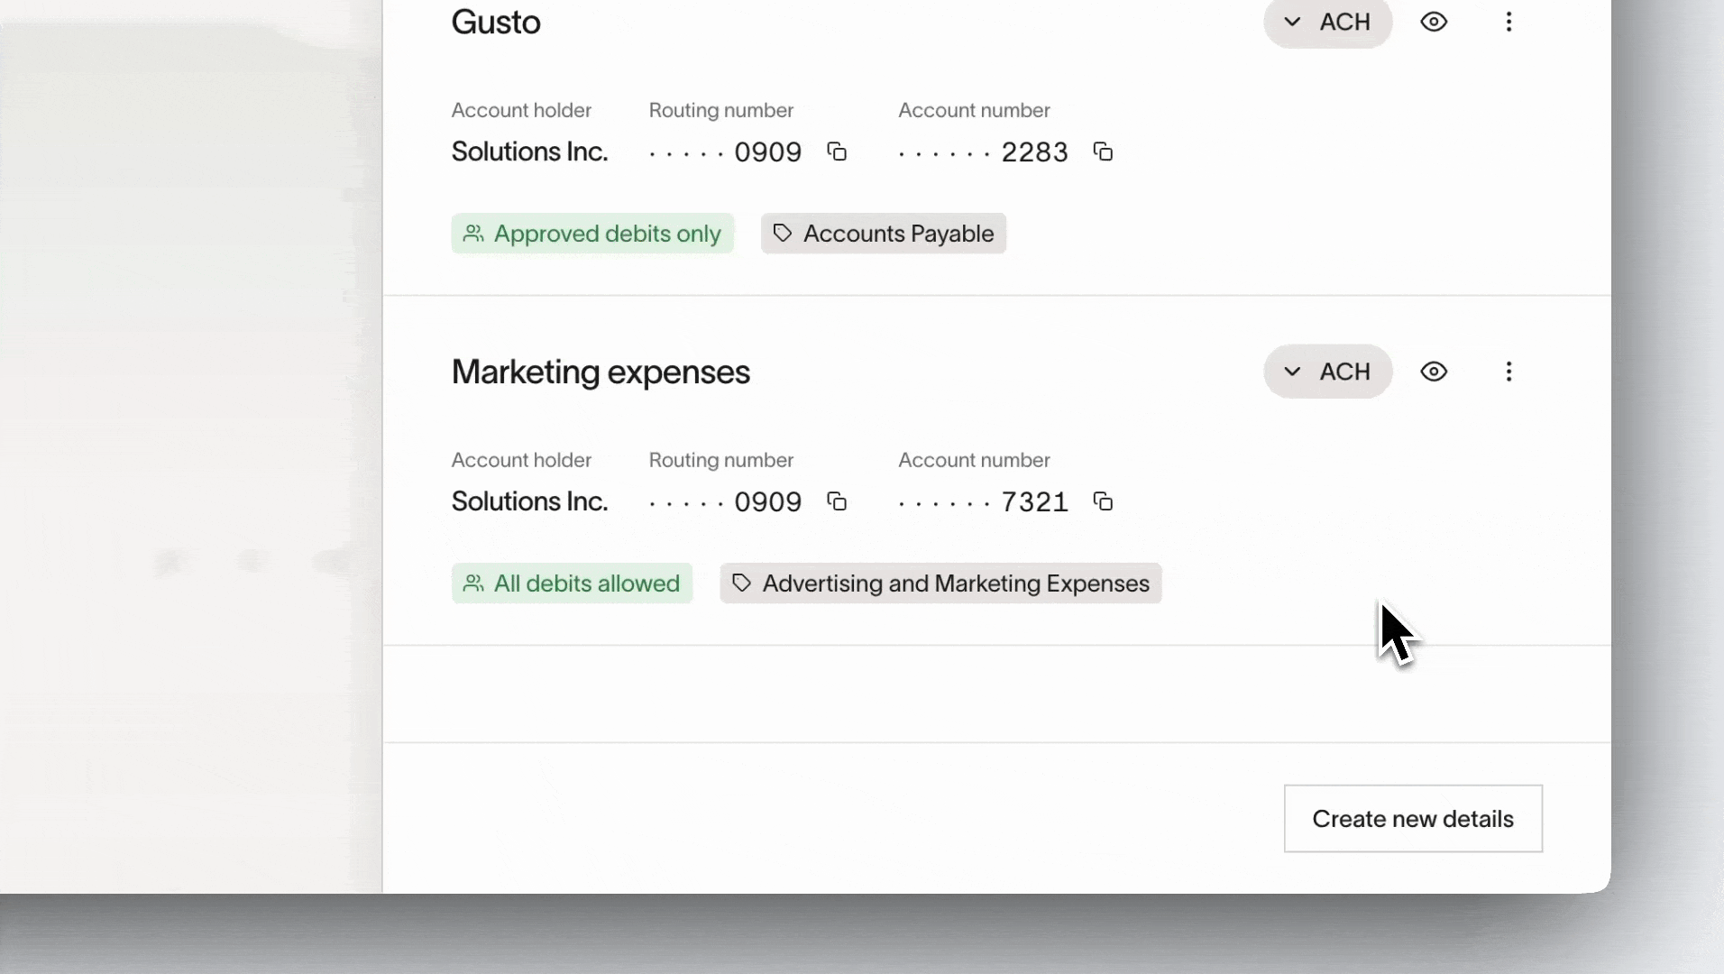Click Approved debits only badge
This screenshot has width=1724, height=974.
coord(592,234)
